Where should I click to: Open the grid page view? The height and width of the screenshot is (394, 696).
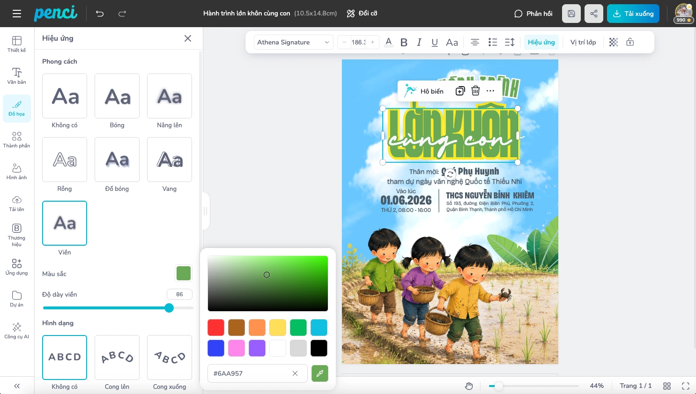click(667, 386)
